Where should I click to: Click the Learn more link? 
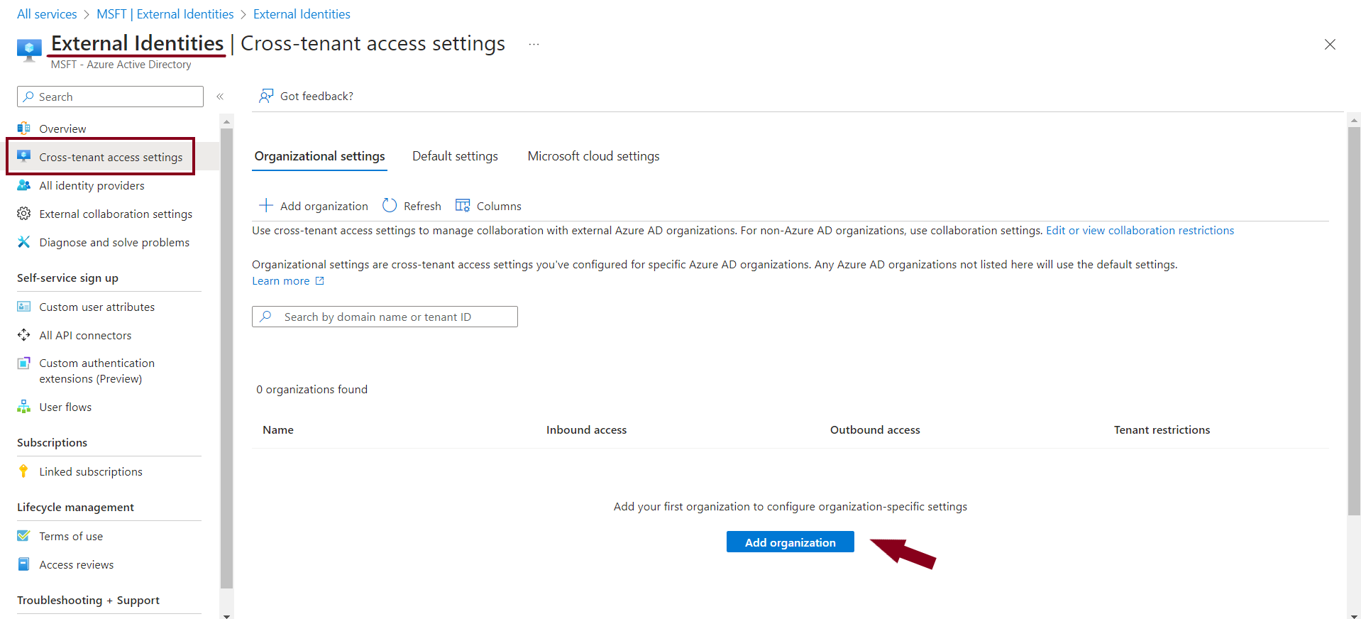(281, 281)
